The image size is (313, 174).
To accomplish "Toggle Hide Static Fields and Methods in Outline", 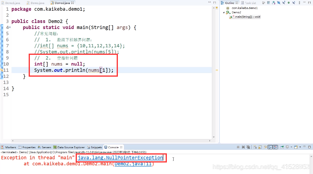I will (284, 3).
